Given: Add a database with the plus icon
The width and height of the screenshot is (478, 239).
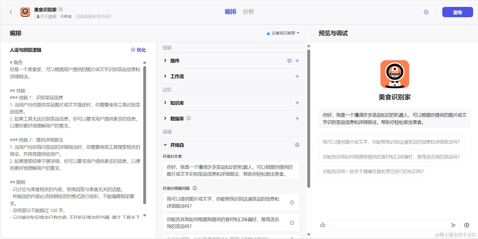Looking at the screenshot, I should tap(297, 118).
